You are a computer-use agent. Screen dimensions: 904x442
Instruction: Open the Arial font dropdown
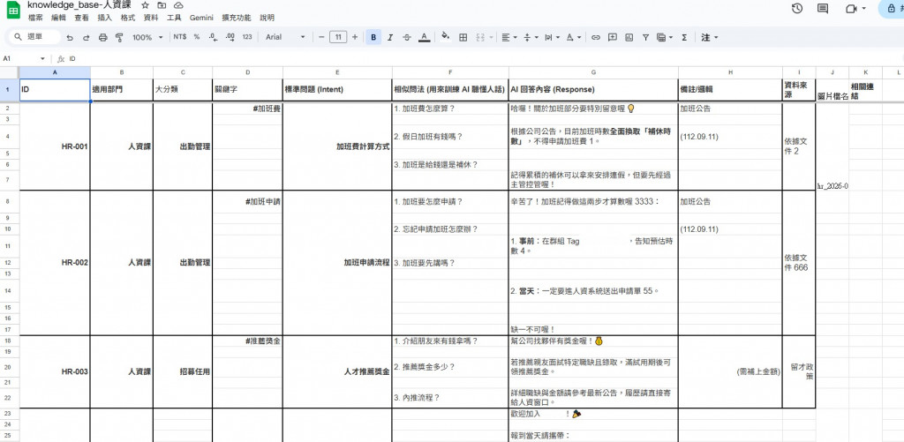point(285,37)
